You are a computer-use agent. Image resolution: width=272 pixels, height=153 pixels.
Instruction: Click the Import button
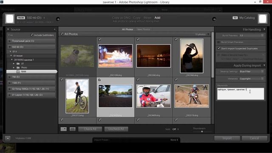tap(227, 138)
